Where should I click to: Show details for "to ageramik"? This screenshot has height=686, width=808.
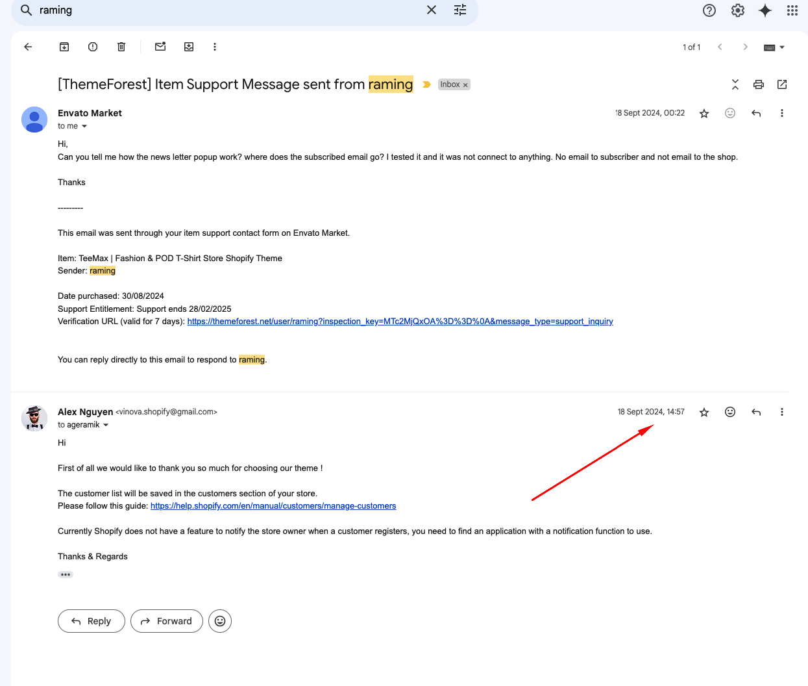pyautogui.click(x=106, y=425)
